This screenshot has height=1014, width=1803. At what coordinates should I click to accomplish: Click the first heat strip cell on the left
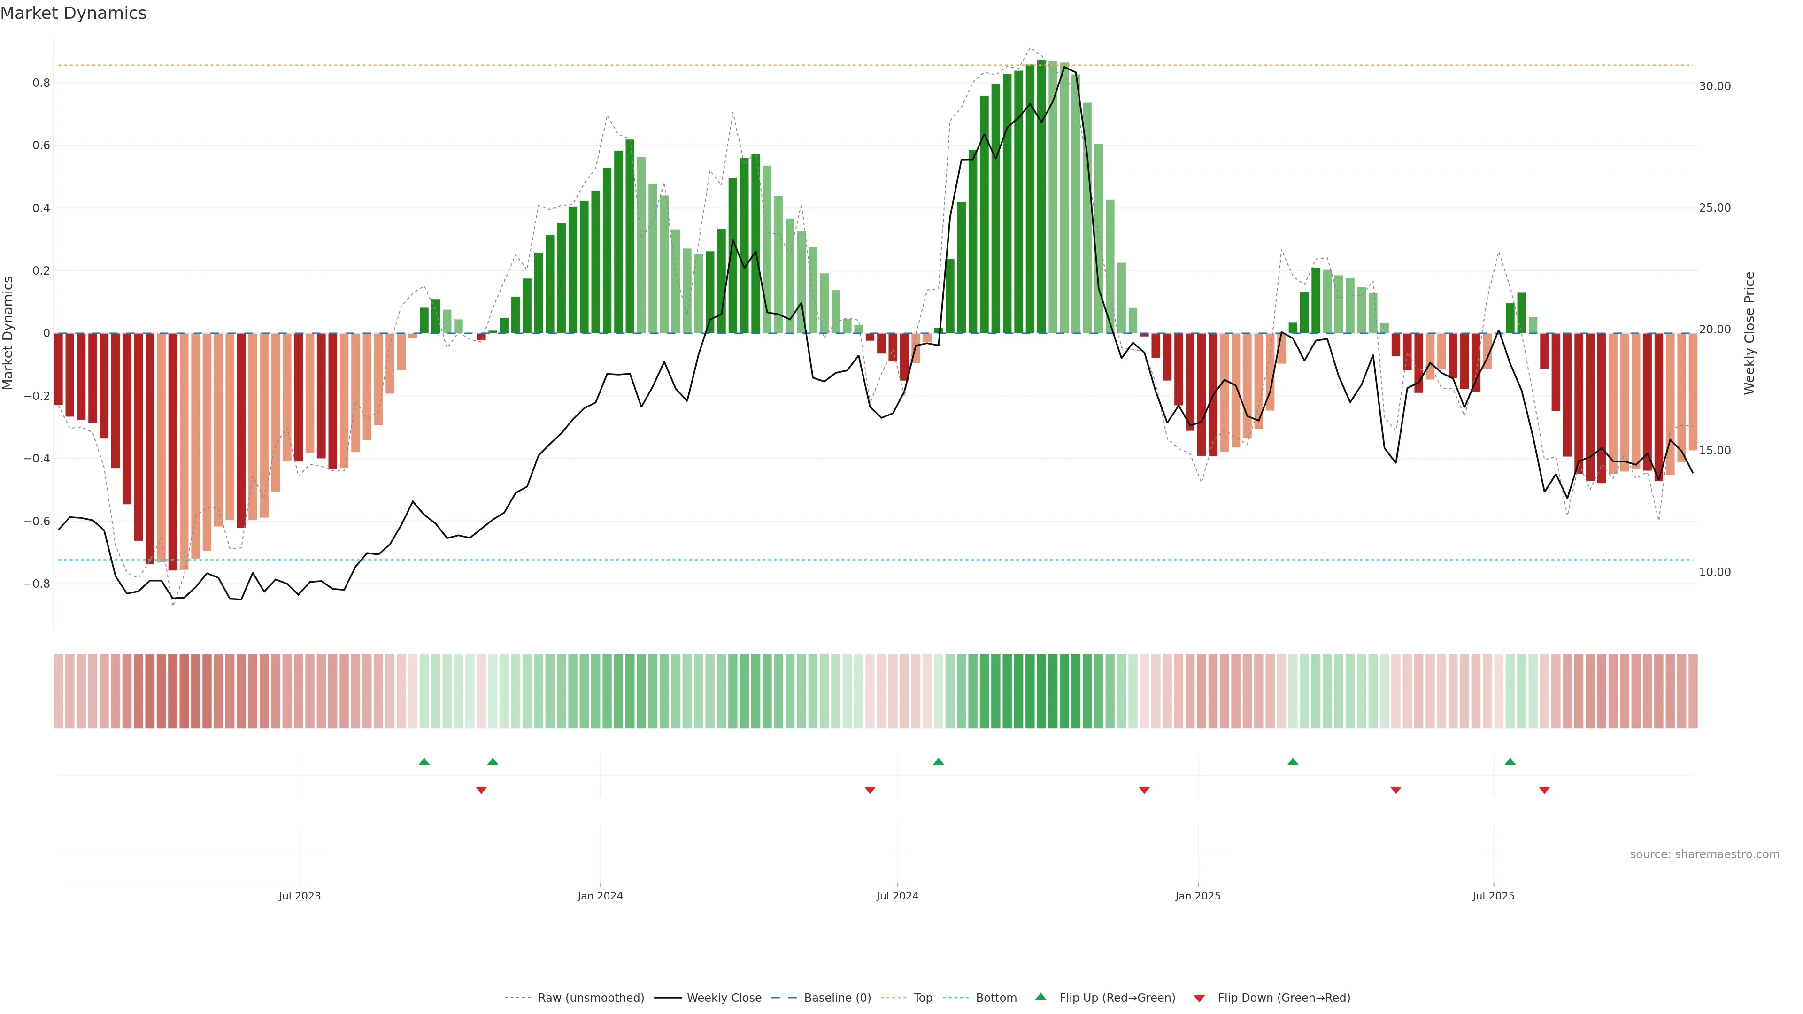pyautogui.click(x=58, y=691)
